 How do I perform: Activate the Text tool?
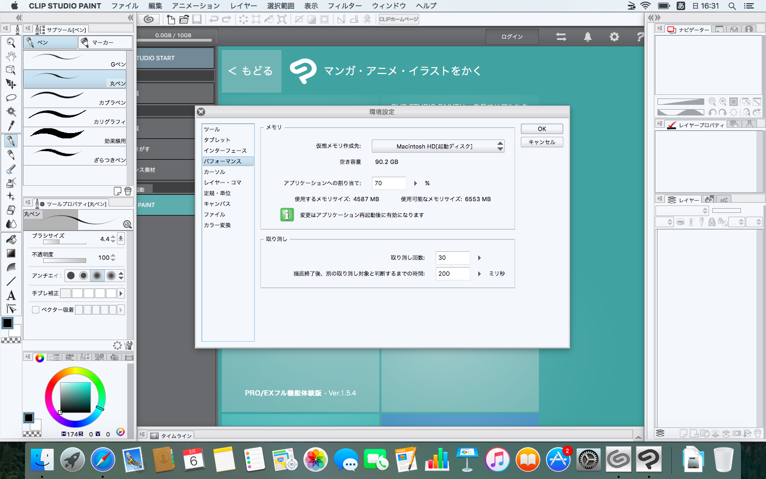(x=11, y=295)
